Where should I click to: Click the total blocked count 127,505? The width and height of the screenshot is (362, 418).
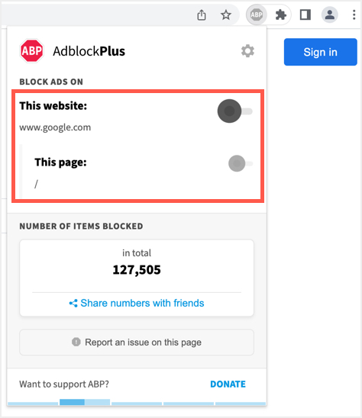(137, 270)
